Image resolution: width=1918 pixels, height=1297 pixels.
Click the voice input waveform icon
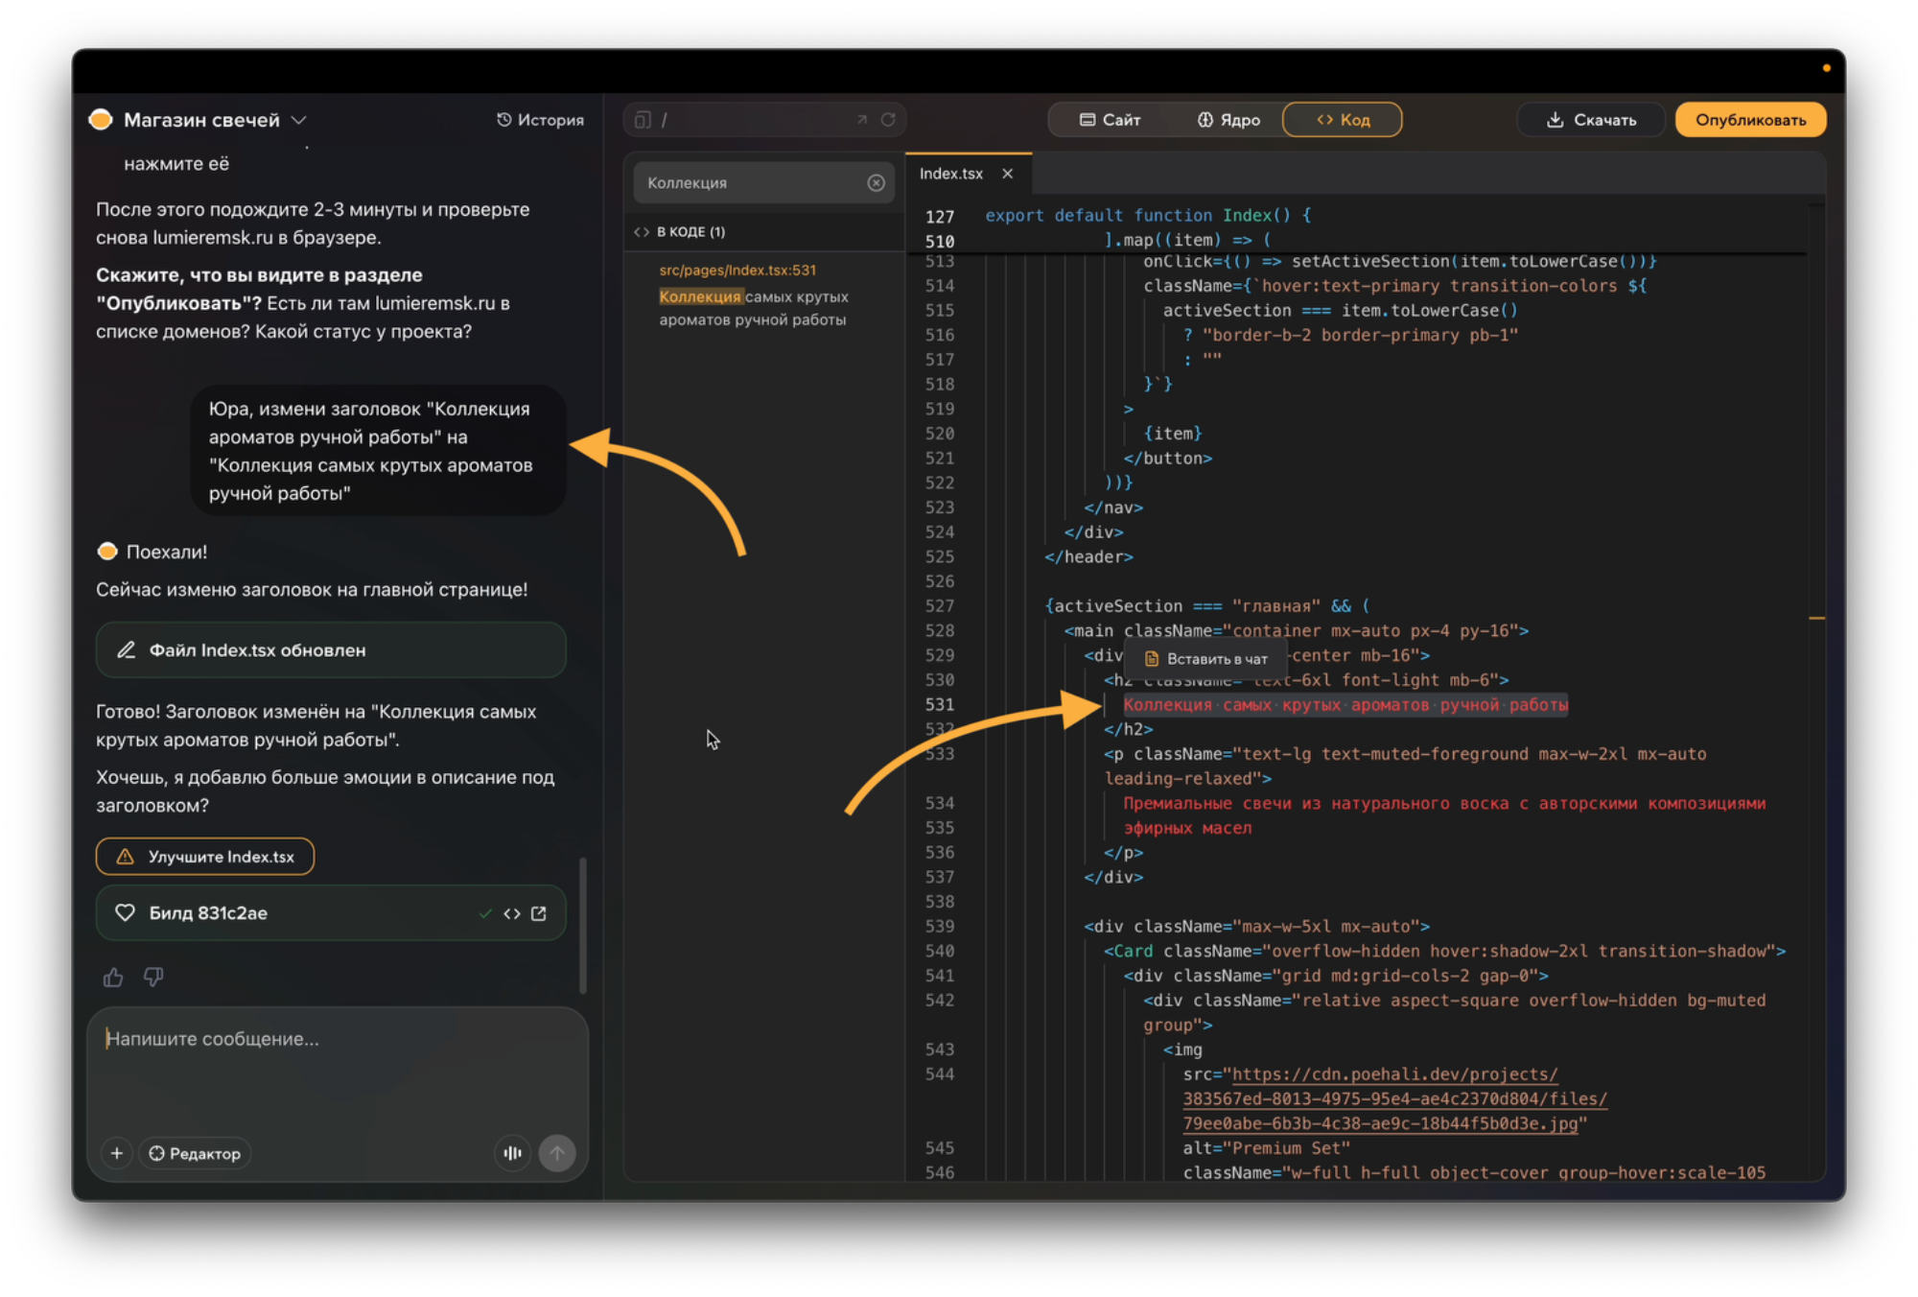(x=513, y=1152)
